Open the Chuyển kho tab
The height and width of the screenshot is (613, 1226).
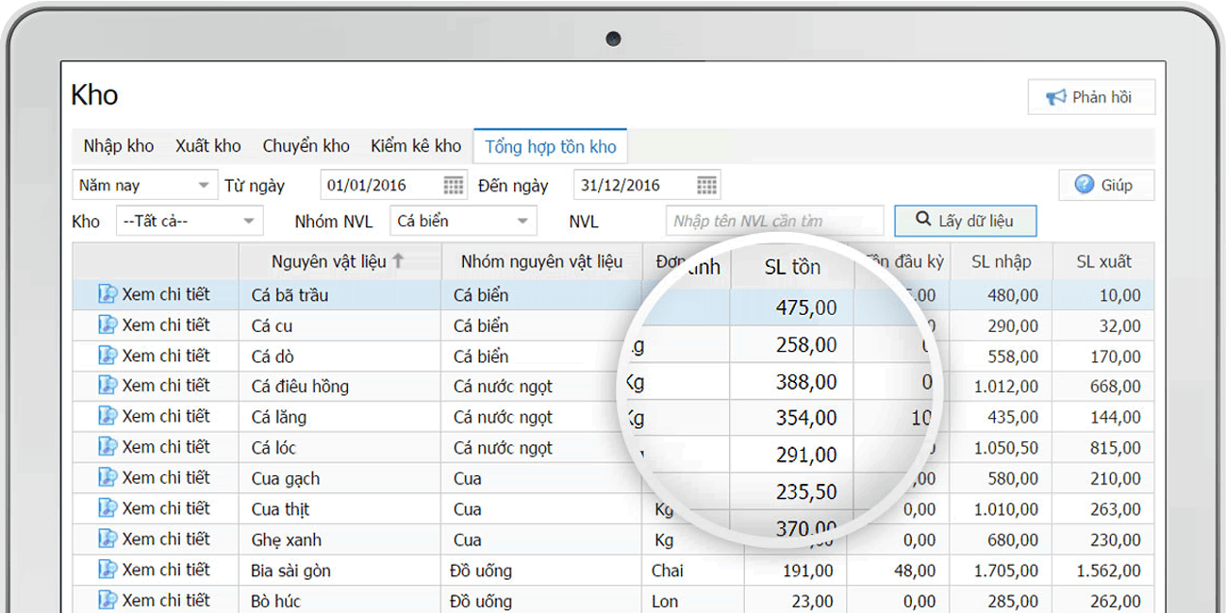(x=306, y=146)
